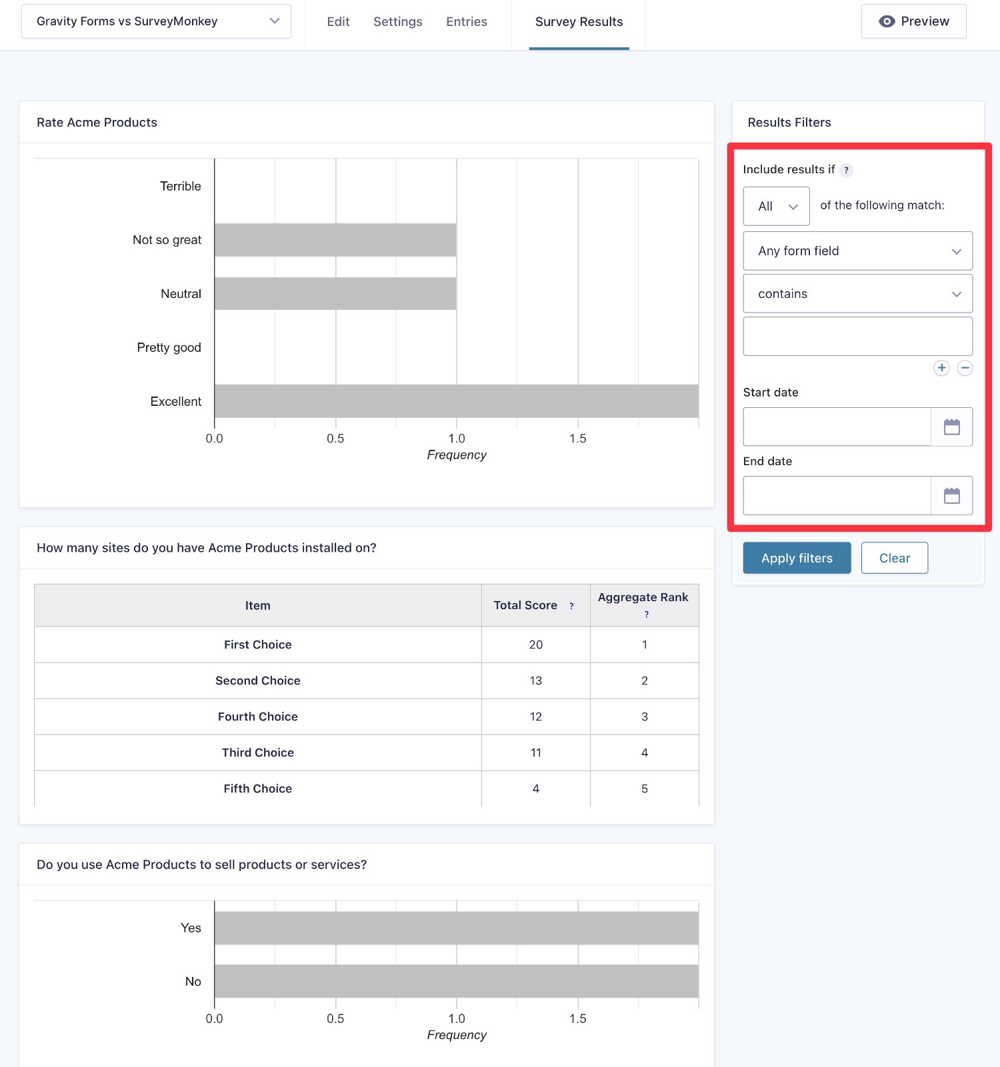
Task: Open the Gravity Forms vs SurveyMonkey form switcher
Action: click(x=156, y=21)
